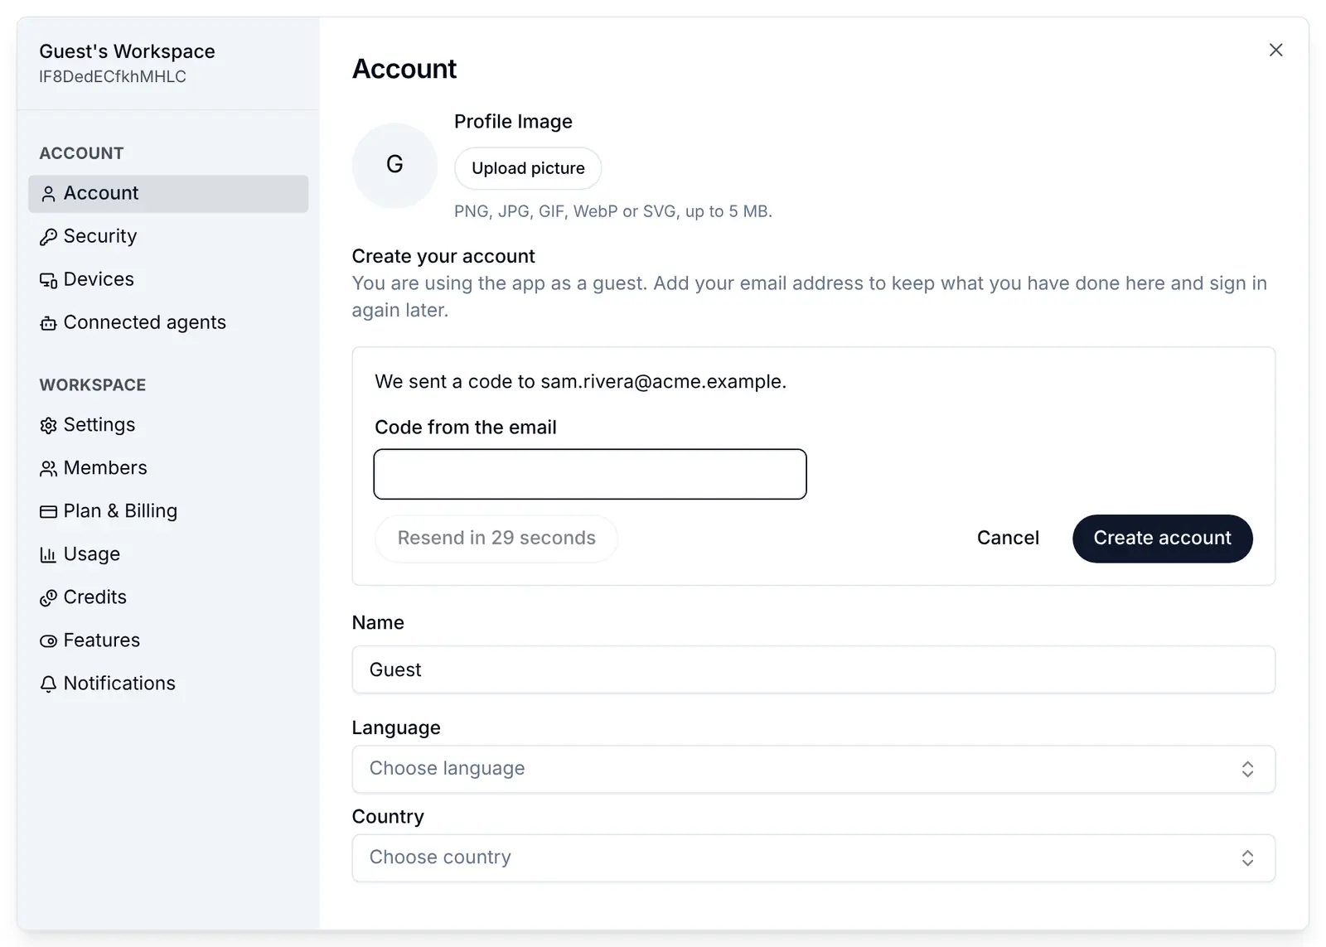Click the Language dropdown chevron arrows

click(1247, 769)
